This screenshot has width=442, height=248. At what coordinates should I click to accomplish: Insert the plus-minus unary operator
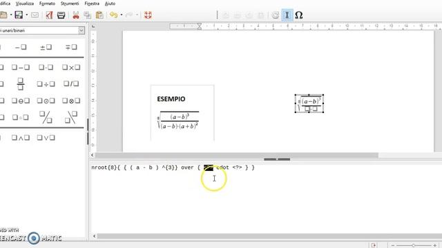point(46,48)
